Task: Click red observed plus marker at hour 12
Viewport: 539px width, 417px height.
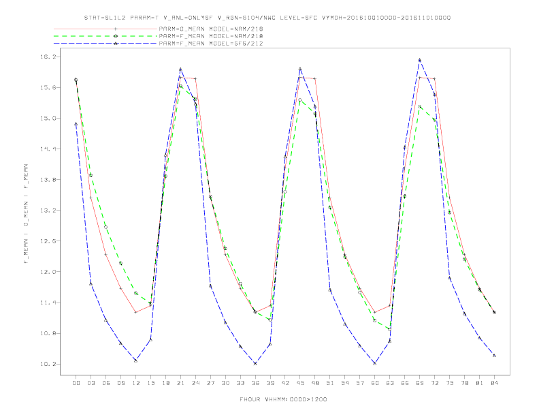Action: (x=136, y=312)
